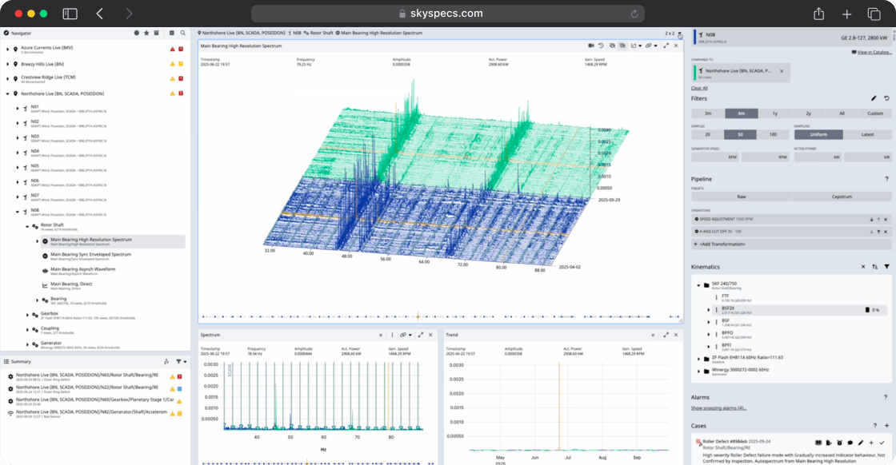This screenshot has height=465, width=896.
Task: Expand the Gearbox node under N08
Action: point(27,314)
